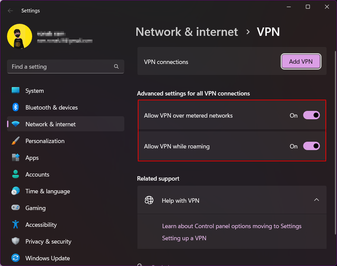Open Time & language settings
The height and width of the screenshot is (266, 337).
coord(48,191)
